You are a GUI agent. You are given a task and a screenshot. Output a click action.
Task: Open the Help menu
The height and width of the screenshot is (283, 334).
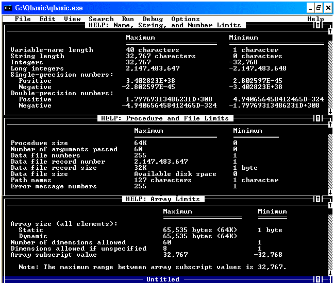pos(315,19)
